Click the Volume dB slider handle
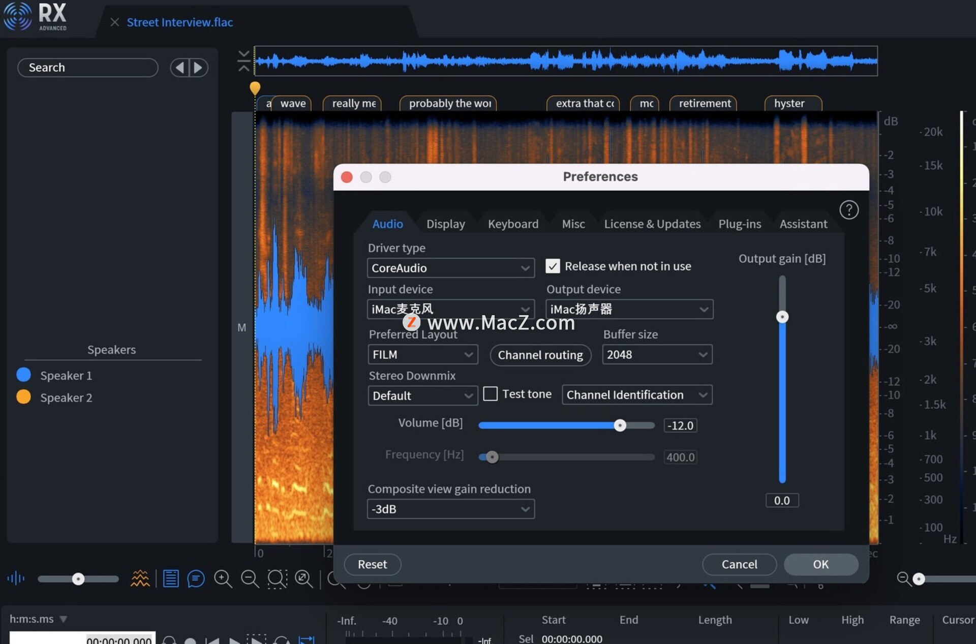Viewport: 976px width, 644px height. [620, 425]
